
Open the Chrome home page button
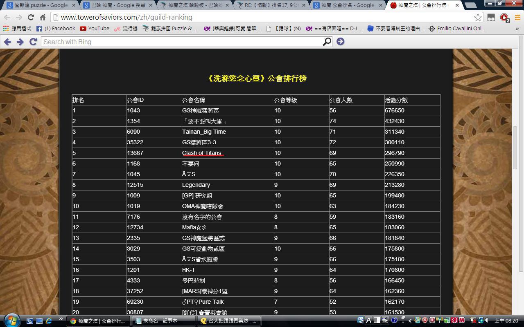click(x=43, y=18)
